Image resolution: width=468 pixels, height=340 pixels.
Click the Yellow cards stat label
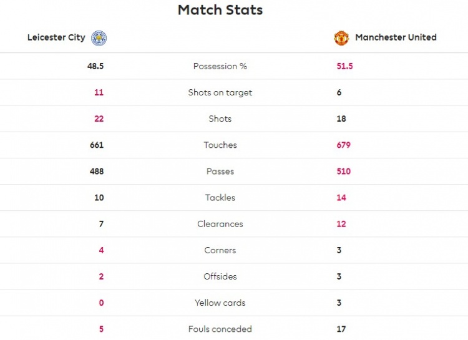pyautogui.click(x=220, y=303)
